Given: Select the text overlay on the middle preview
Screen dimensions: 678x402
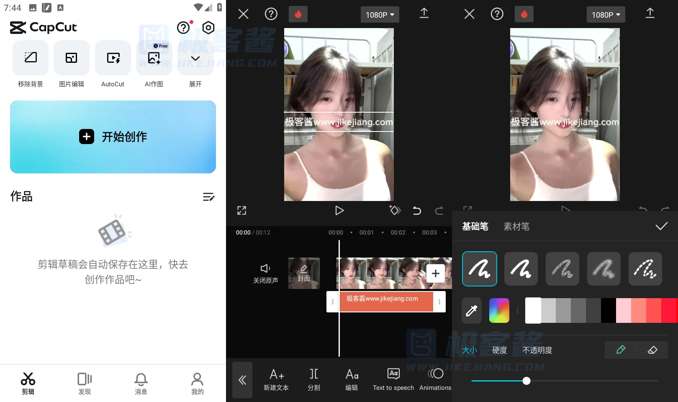Looking at the screenshot, I should click(339, 122).
